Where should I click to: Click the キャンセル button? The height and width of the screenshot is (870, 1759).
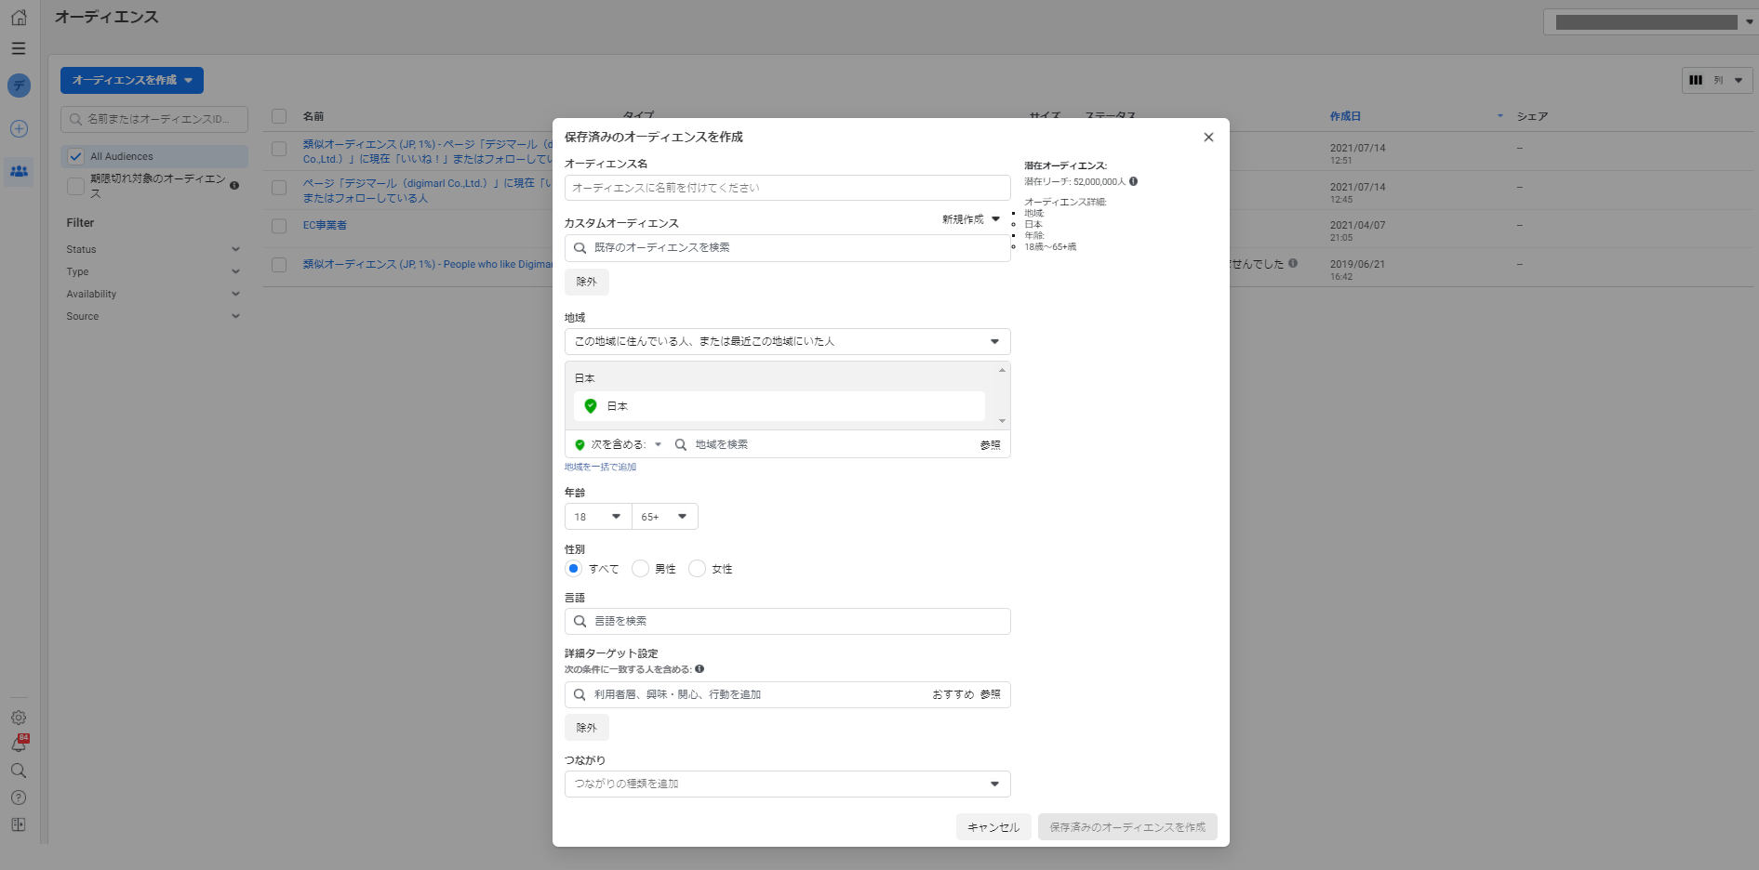(x=993, y=827)
